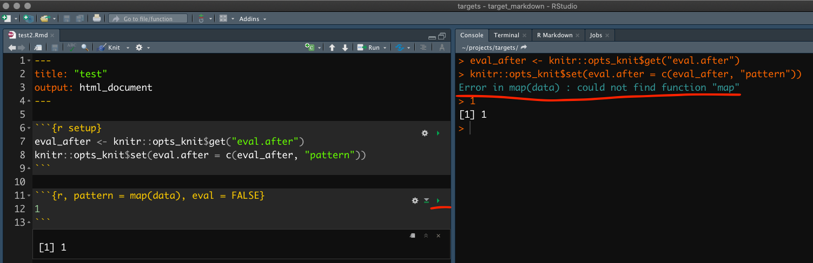Click the Knit button

pyautogui.click(x=109, y=48)
